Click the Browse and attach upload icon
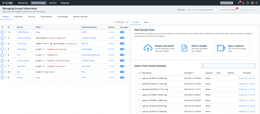 [x=148, y=48]
